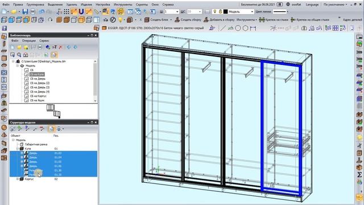Viewport: 364px width, 205px height.
Task: Open the Скрипты menu
Action: click(142, 5)
